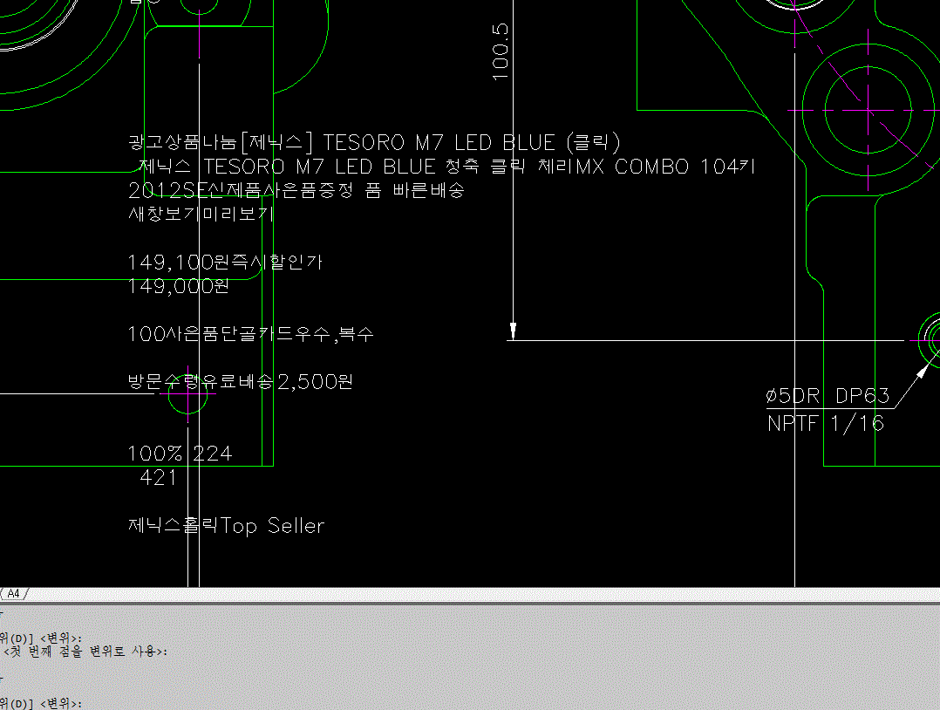Select text 2012SE신제품사은품증정 품 빠른배송
This screenshot has width=940, height=710.
[x=296, y=190]
